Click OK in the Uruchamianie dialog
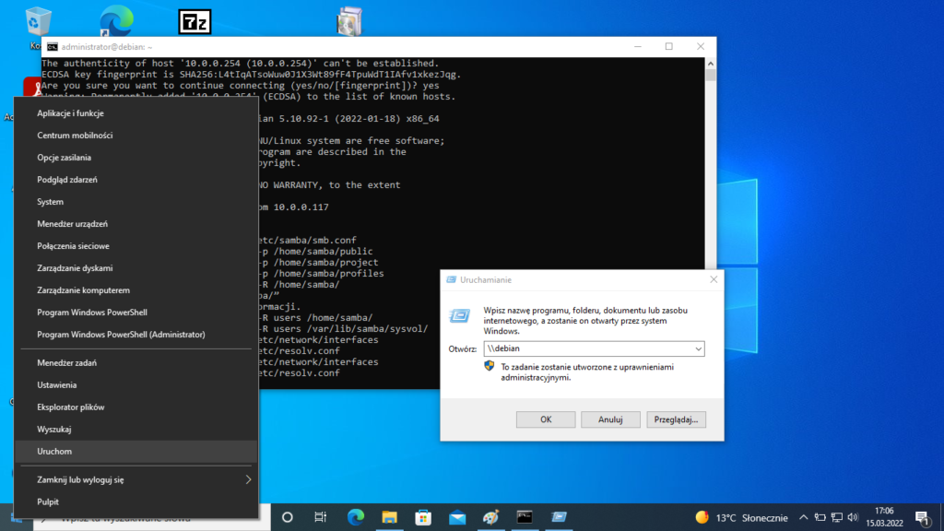The height and width of the screenshot is (531, 944). pos(546,419)
